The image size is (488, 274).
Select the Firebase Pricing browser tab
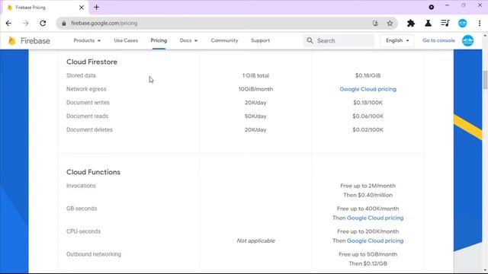45,8
